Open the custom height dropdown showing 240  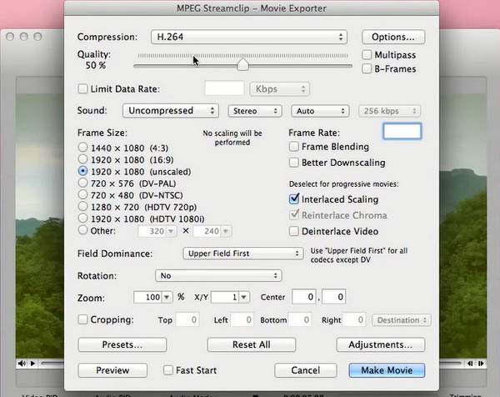click(x=226, y=231)
